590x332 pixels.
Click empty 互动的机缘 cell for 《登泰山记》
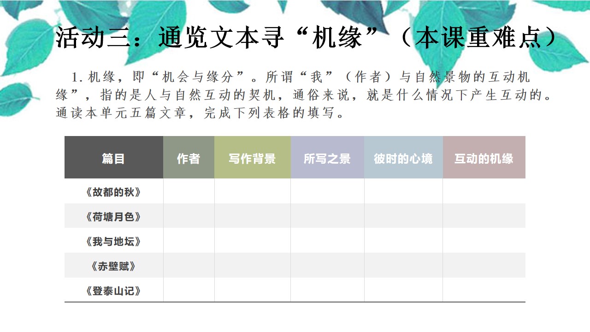click(484, 290)
